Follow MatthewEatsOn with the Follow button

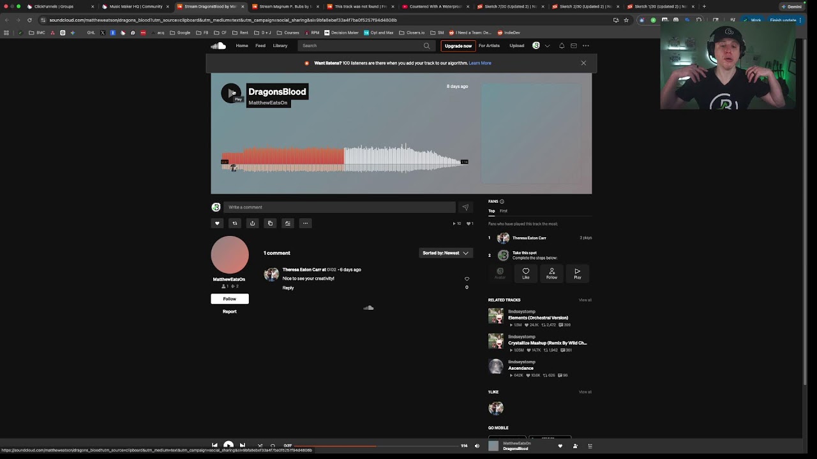pyautogui.click(x=230, y=299)
